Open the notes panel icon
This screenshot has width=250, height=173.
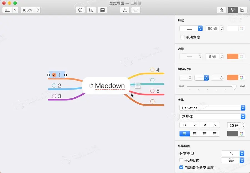[x=242, y=10]
